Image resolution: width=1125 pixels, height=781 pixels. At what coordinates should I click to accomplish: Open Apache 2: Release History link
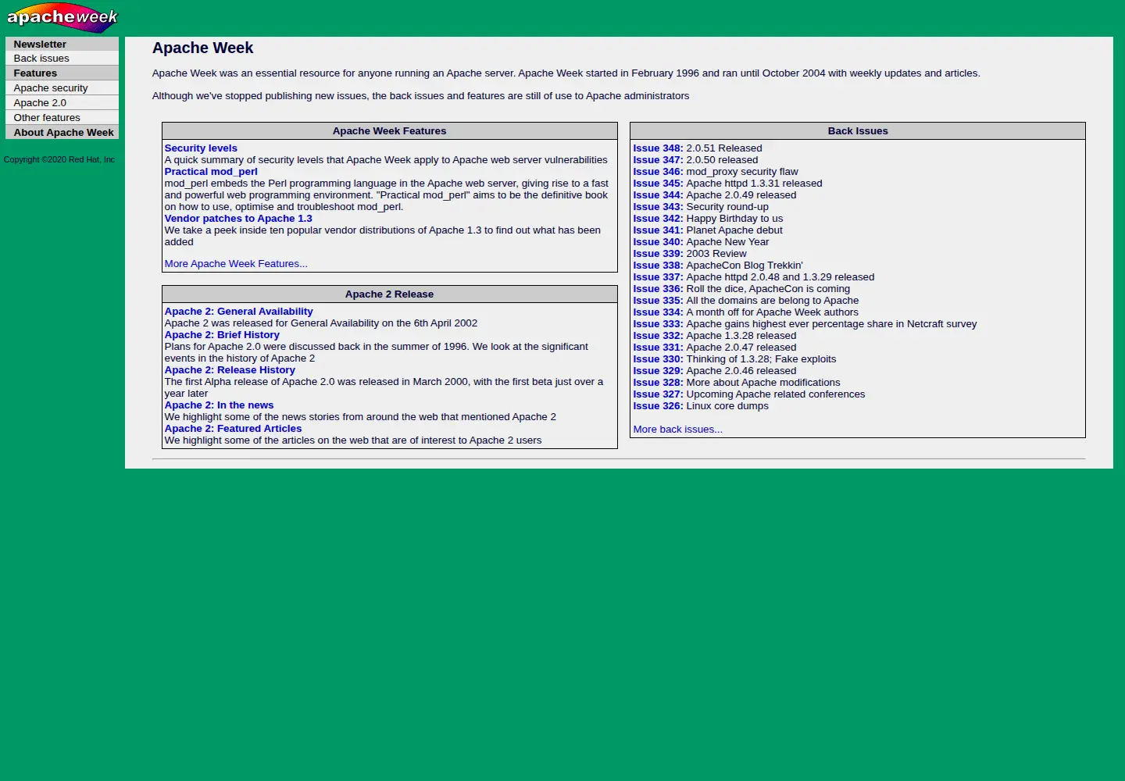[x=230, y=370]
